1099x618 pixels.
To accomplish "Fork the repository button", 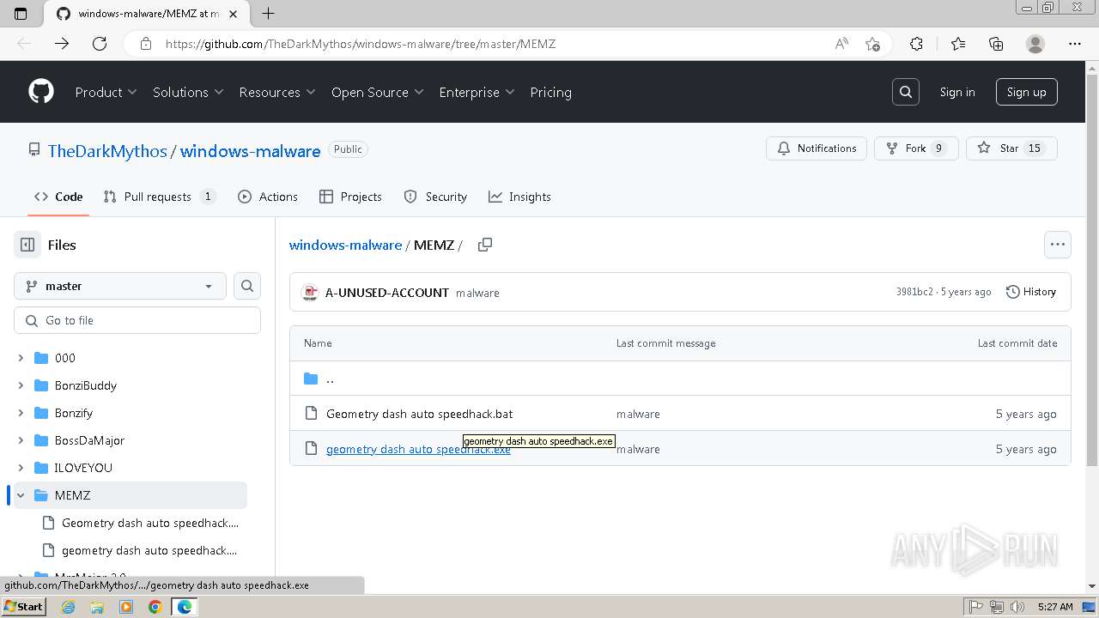I will coord(916,148).
